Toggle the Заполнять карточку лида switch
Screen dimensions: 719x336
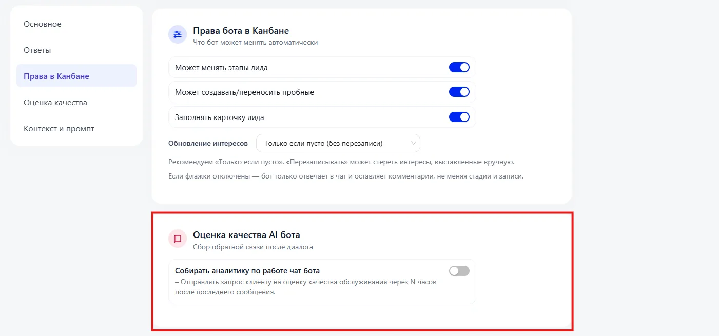coord(459,117)
